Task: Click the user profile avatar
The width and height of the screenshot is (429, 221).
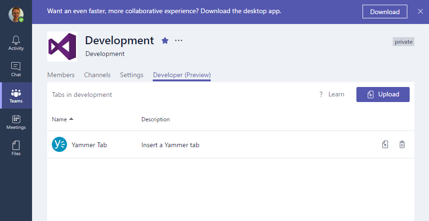Action: click(x=16, y=15)
